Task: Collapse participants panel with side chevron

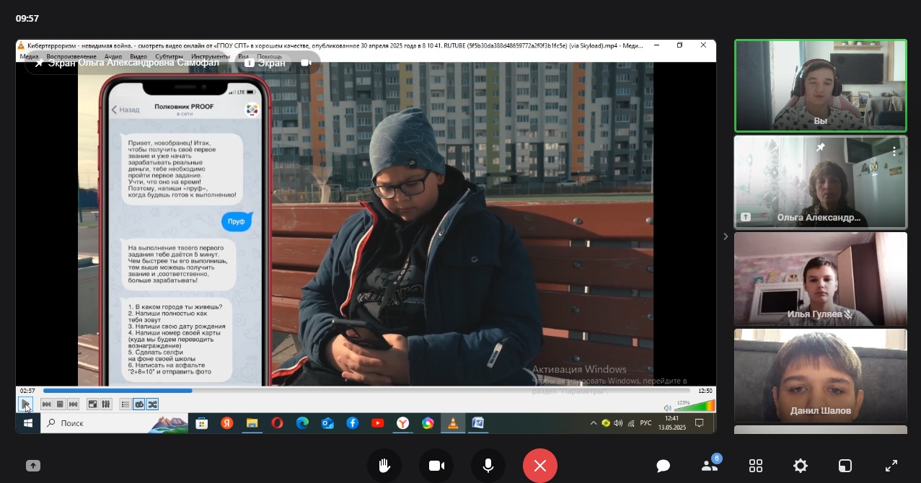Action: point(726,236)
